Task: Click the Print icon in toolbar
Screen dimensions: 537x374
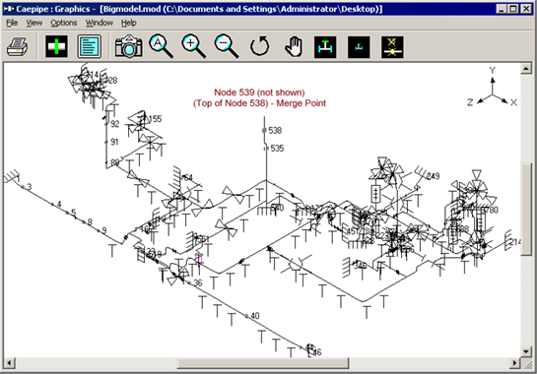Action: 17,47
